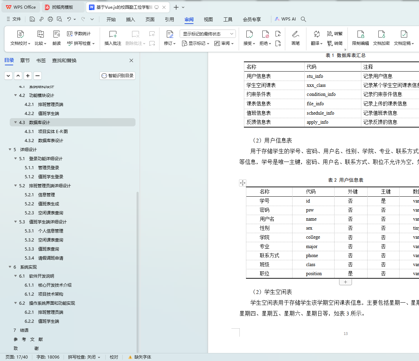419x361 pixels.
Task: Collapse the 5.2 排班管理员端详细设计 node
Action: tap(16, 186)
